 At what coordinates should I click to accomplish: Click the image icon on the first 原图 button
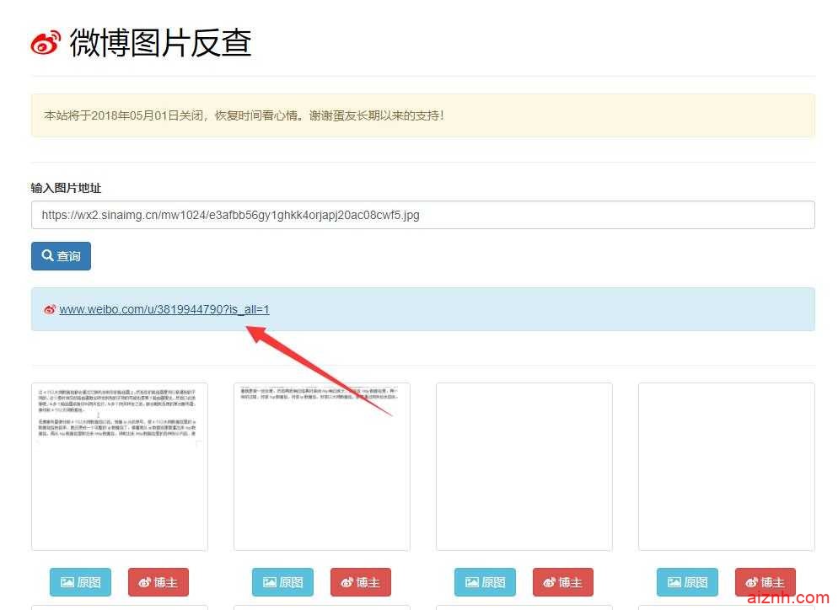(68, 582)
